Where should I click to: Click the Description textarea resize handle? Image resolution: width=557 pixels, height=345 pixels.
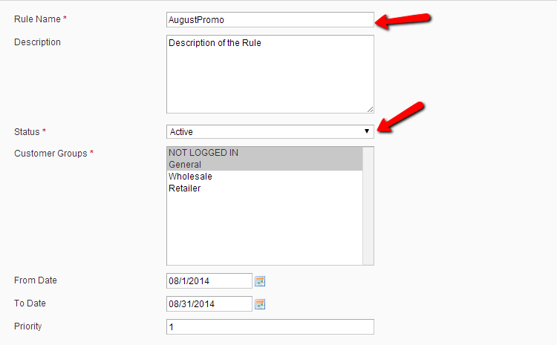370,109
